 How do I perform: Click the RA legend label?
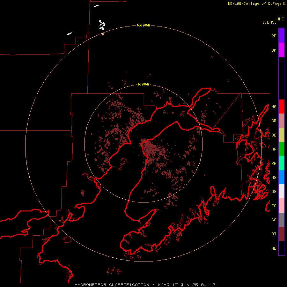(274, 164)
